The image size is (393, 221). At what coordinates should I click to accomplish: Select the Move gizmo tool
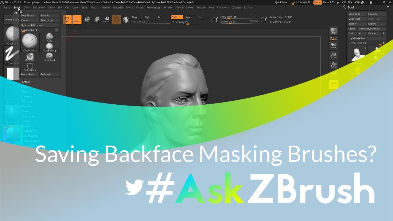tap(87, 20)
